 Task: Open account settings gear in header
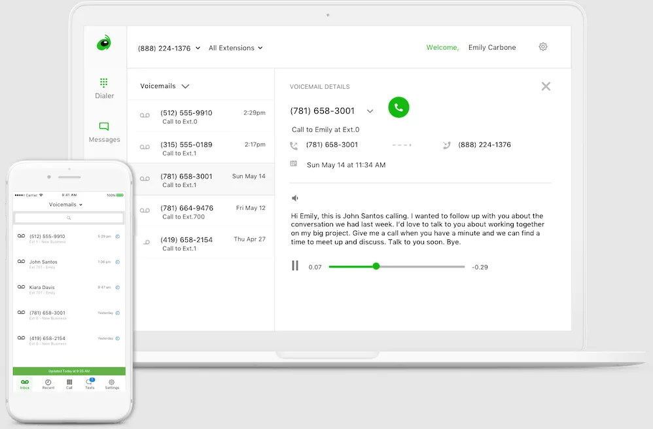point(542,47)
